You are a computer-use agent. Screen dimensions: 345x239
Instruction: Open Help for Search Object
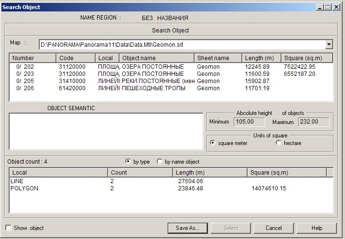(316, 228)
